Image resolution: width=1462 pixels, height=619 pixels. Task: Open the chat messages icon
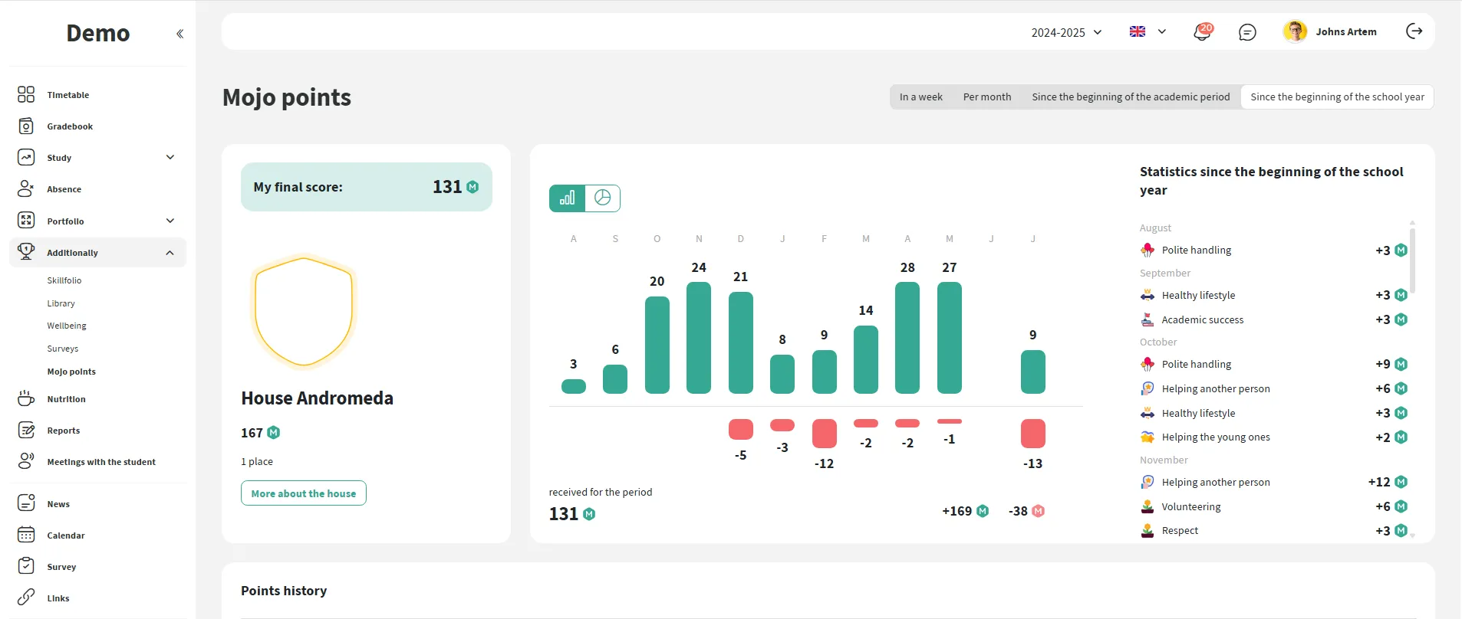coord(1247,32)
